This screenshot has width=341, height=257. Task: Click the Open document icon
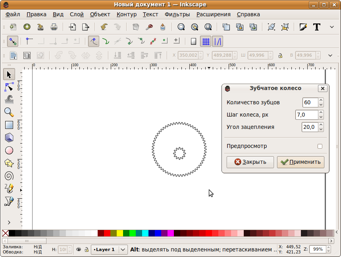tap(27, 27)
